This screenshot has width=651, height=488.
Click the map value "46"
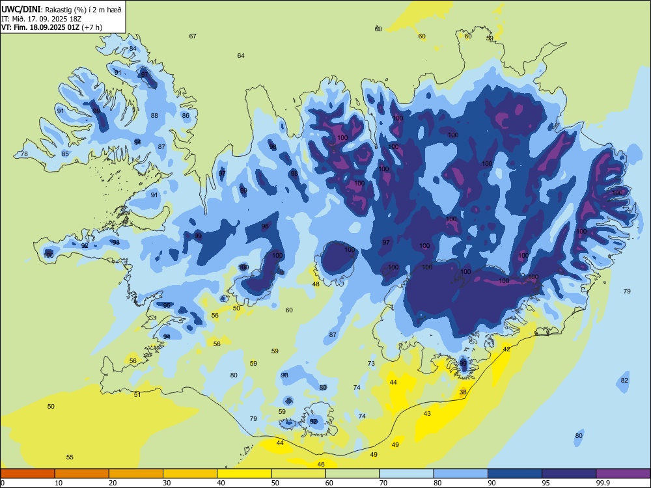point(321,465)
